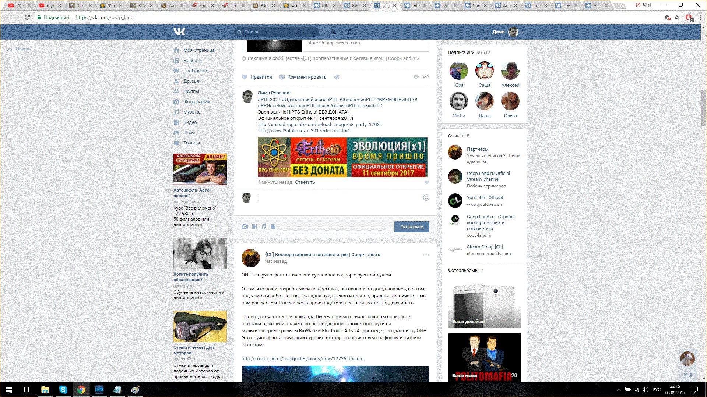The height and width of the screenshot is (397, 707).
Task: Click the search magnifier icon
Action: (x=239, y=32)
